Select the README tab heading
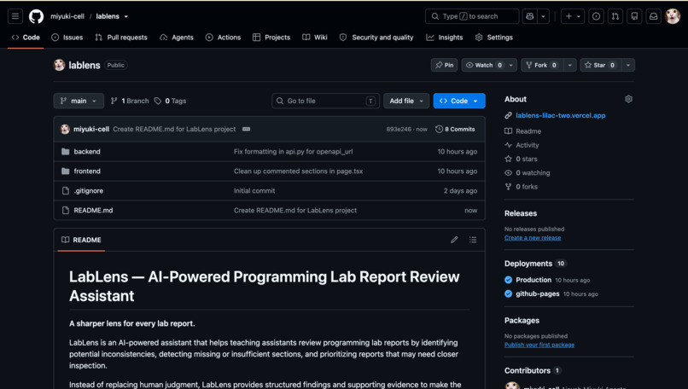The image size is (688, 389). click(82, 240)
